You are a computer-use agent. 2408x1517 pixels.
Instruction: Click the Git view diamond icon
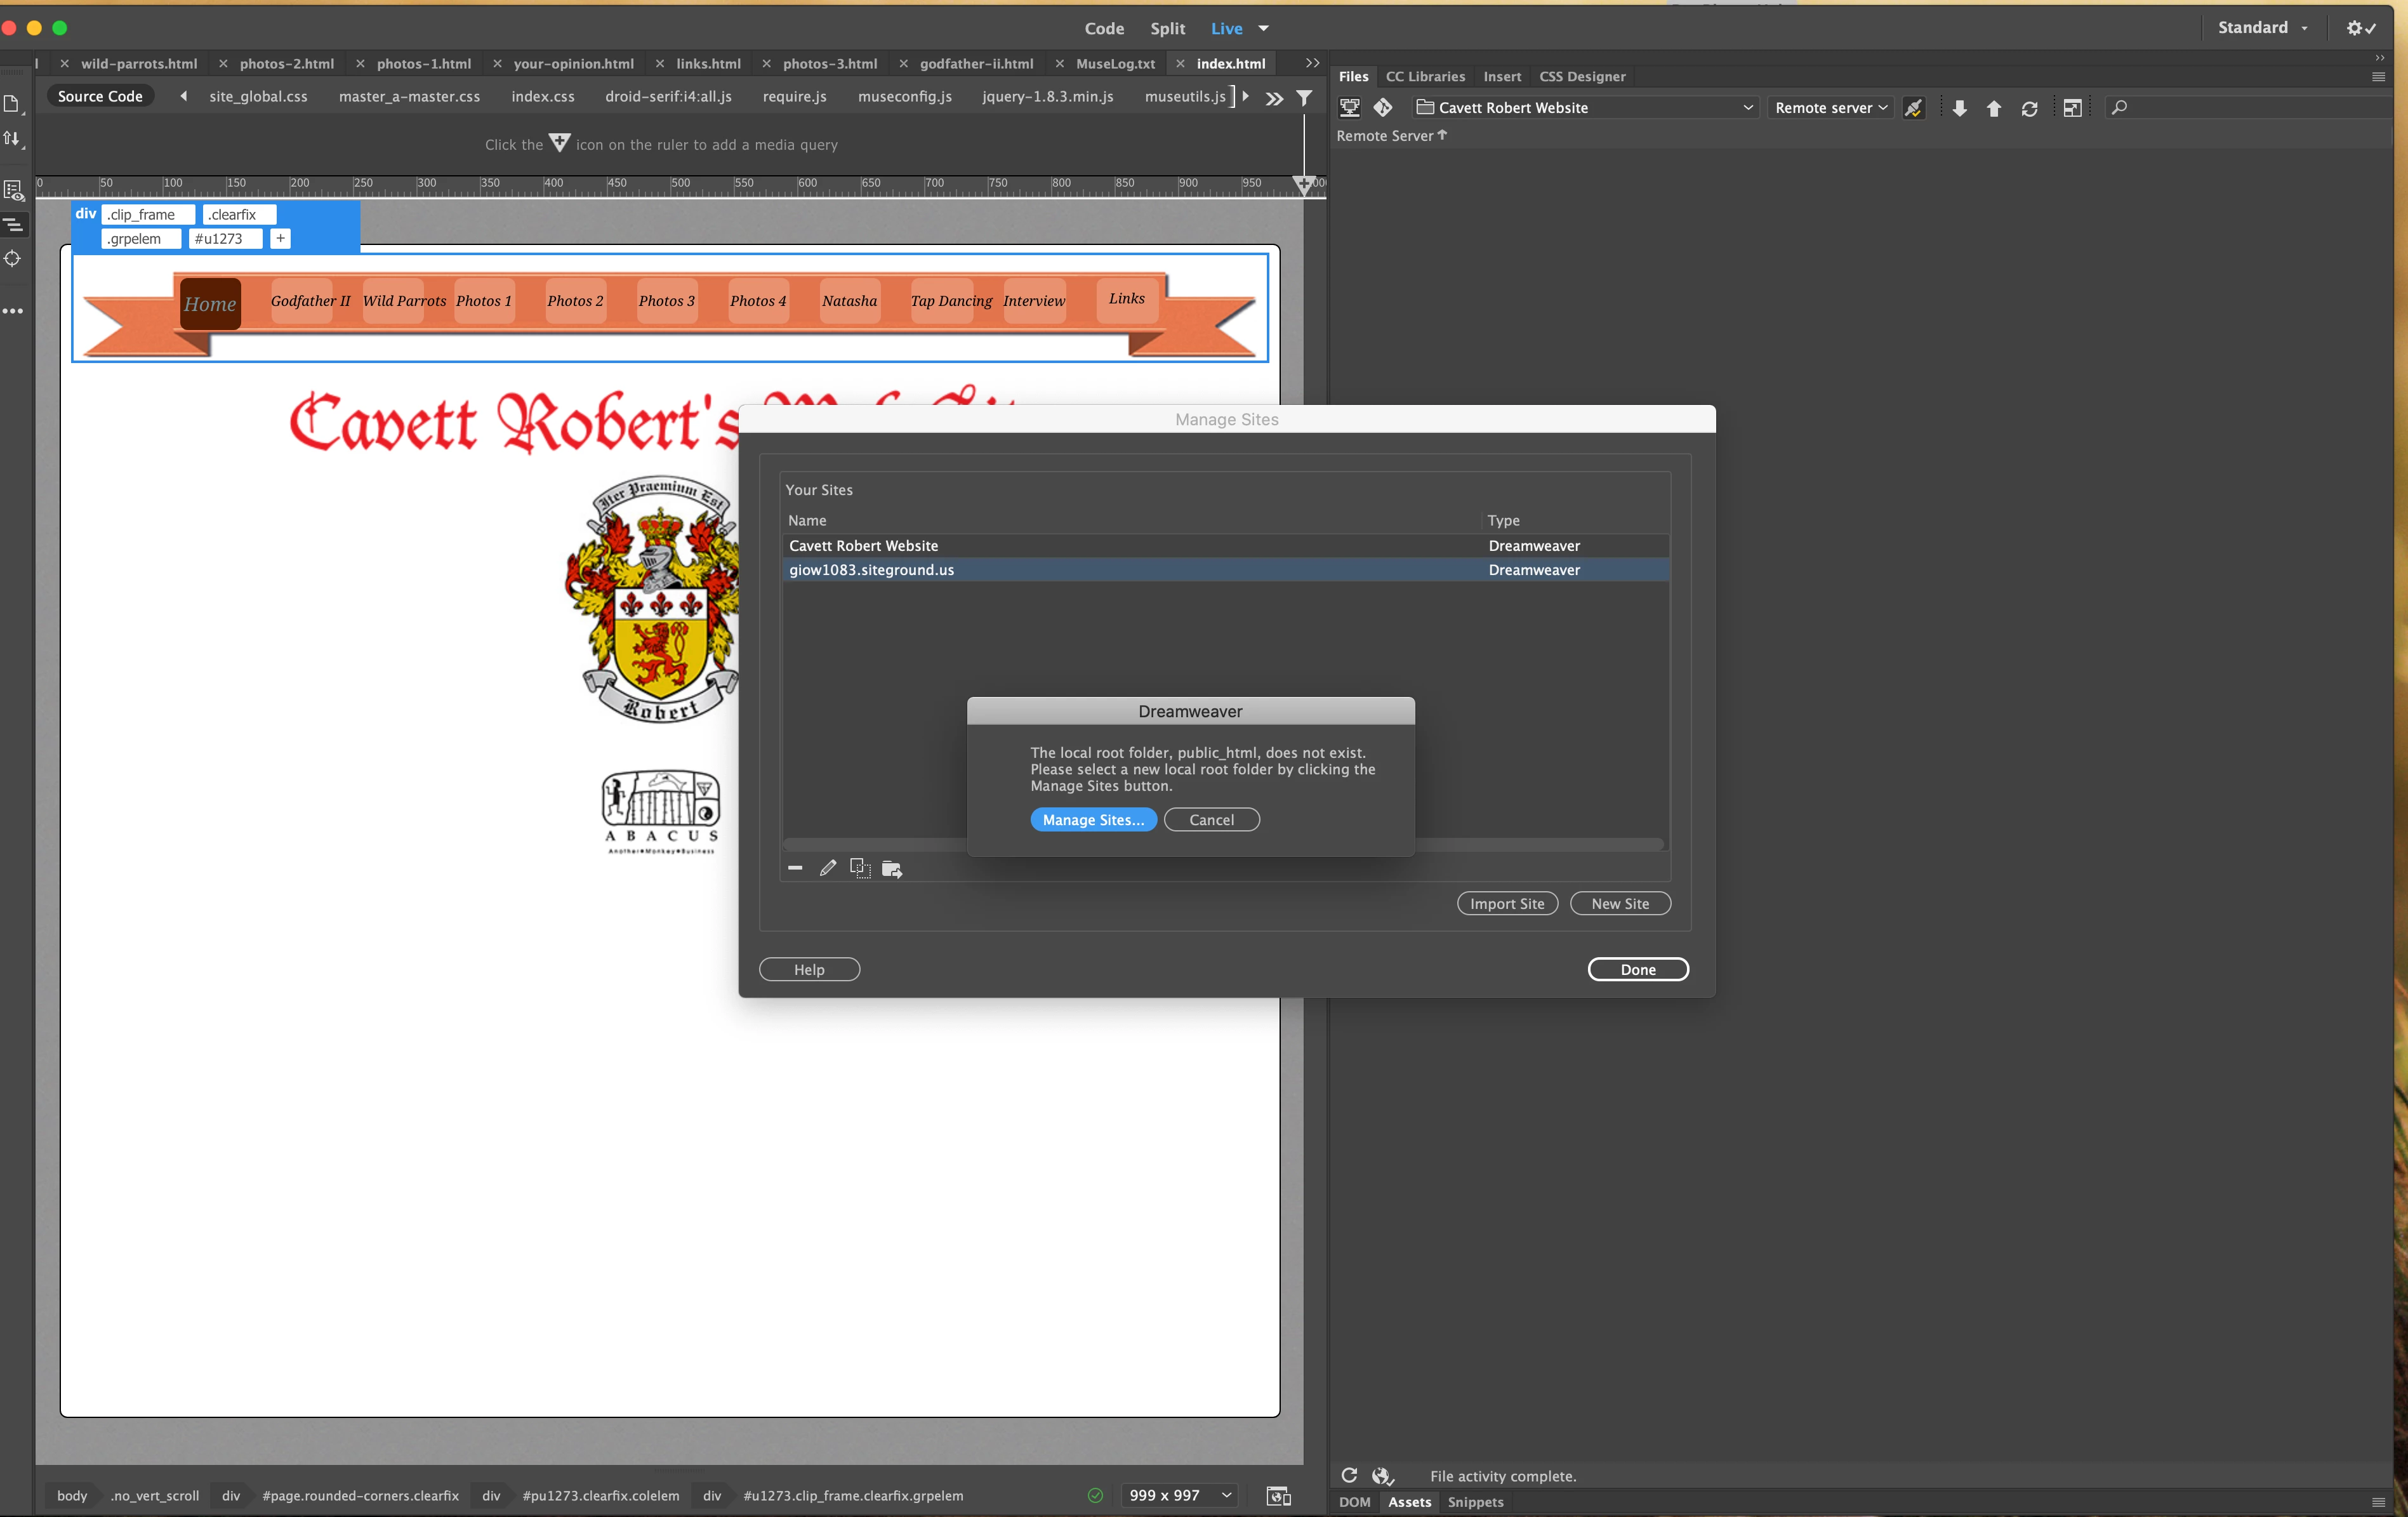pyautogui.click(x=1383, y=107)
